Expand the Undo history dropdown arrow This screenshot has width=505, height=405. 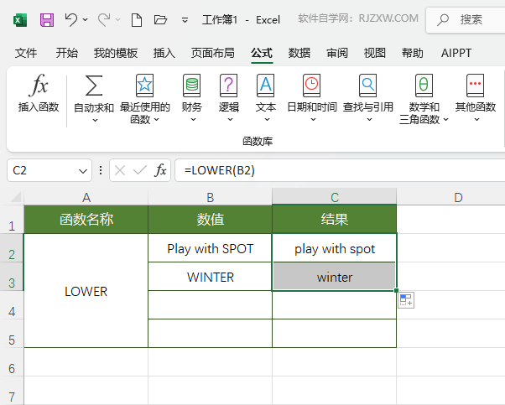[86, 18]
